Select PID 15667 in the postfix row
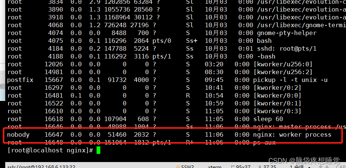Screen dimensions: 346x168 pos(54,80)
